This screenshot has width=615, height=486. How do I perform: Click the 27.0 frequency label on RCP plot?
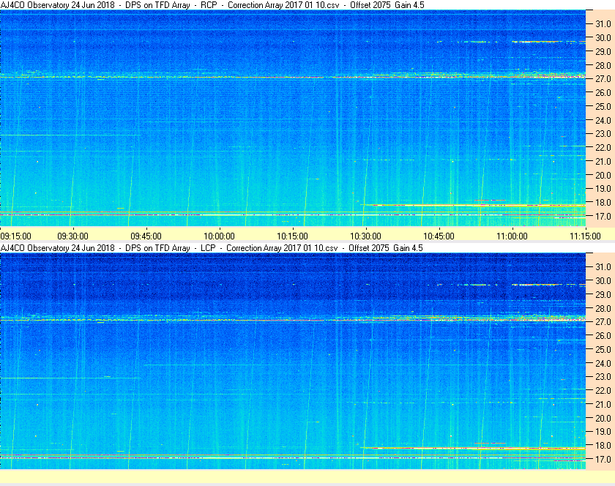pos(603,79)
